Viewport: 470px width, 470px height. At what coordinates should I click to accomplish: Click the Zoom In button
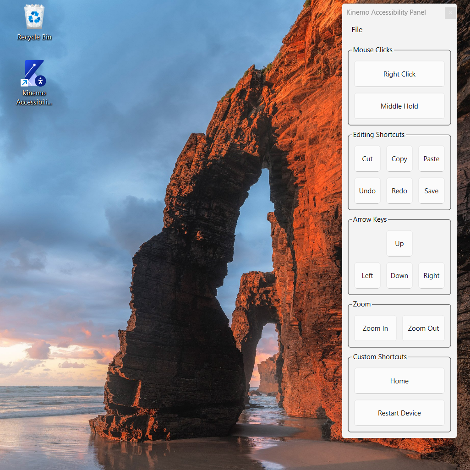click(x=375, y=328)
